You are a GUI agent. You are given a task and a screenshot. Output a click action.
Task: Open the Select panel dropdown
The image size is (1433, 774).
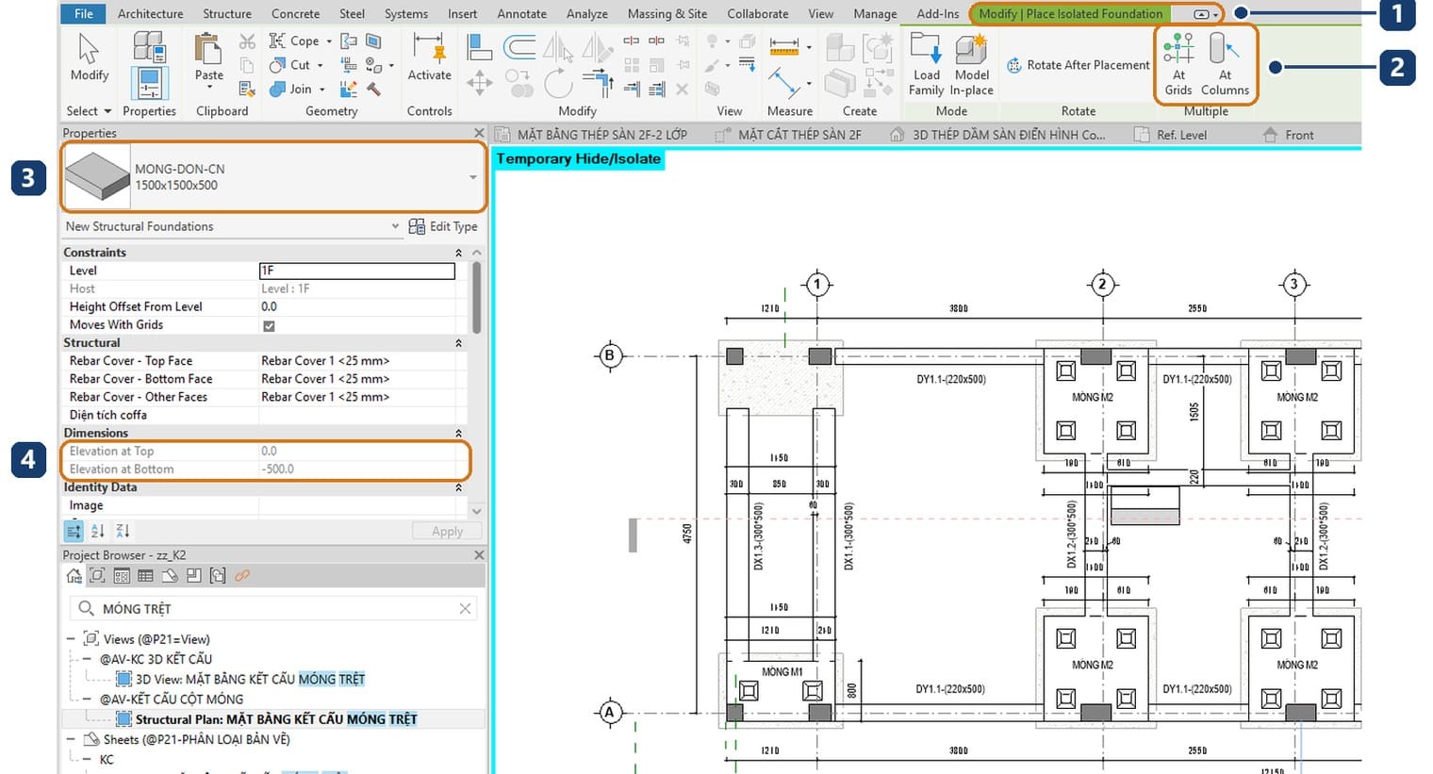click(x=89, y=111)
